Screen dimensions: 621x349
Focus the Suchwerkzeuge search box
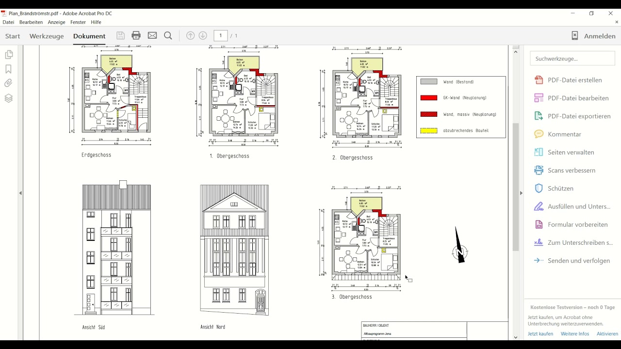(572, 59)
